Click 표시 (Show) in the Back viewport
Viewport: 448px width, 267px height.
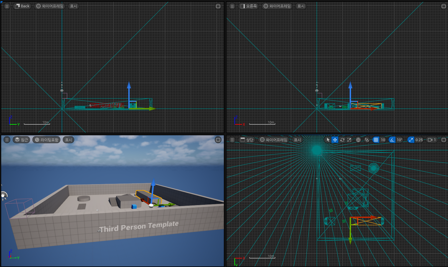pos(73,6)
